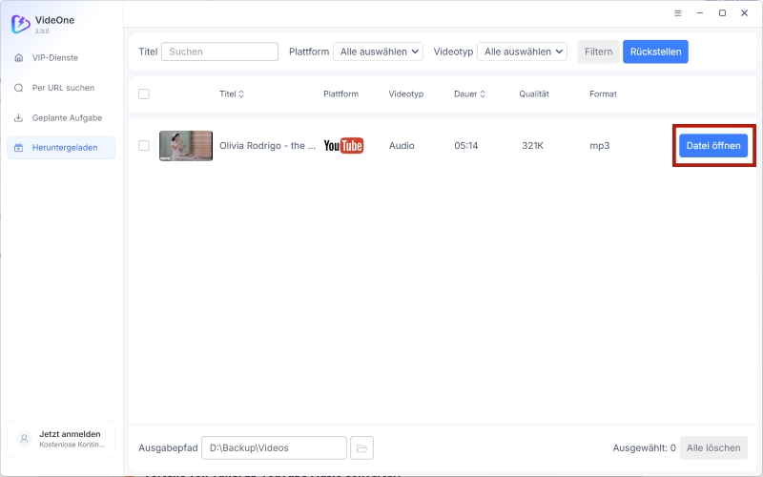Click the format value 'mp3'

[600, 146]
